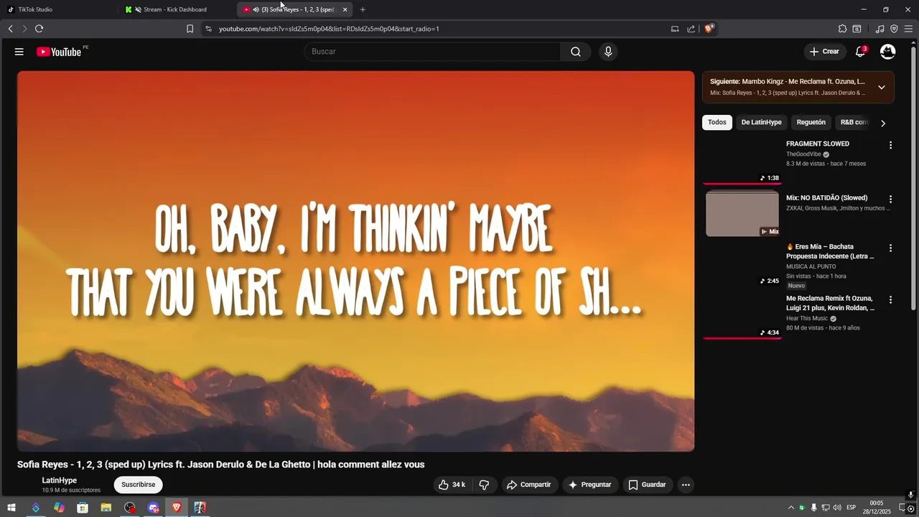Click the video player to pause

click(x=355, y=261)
